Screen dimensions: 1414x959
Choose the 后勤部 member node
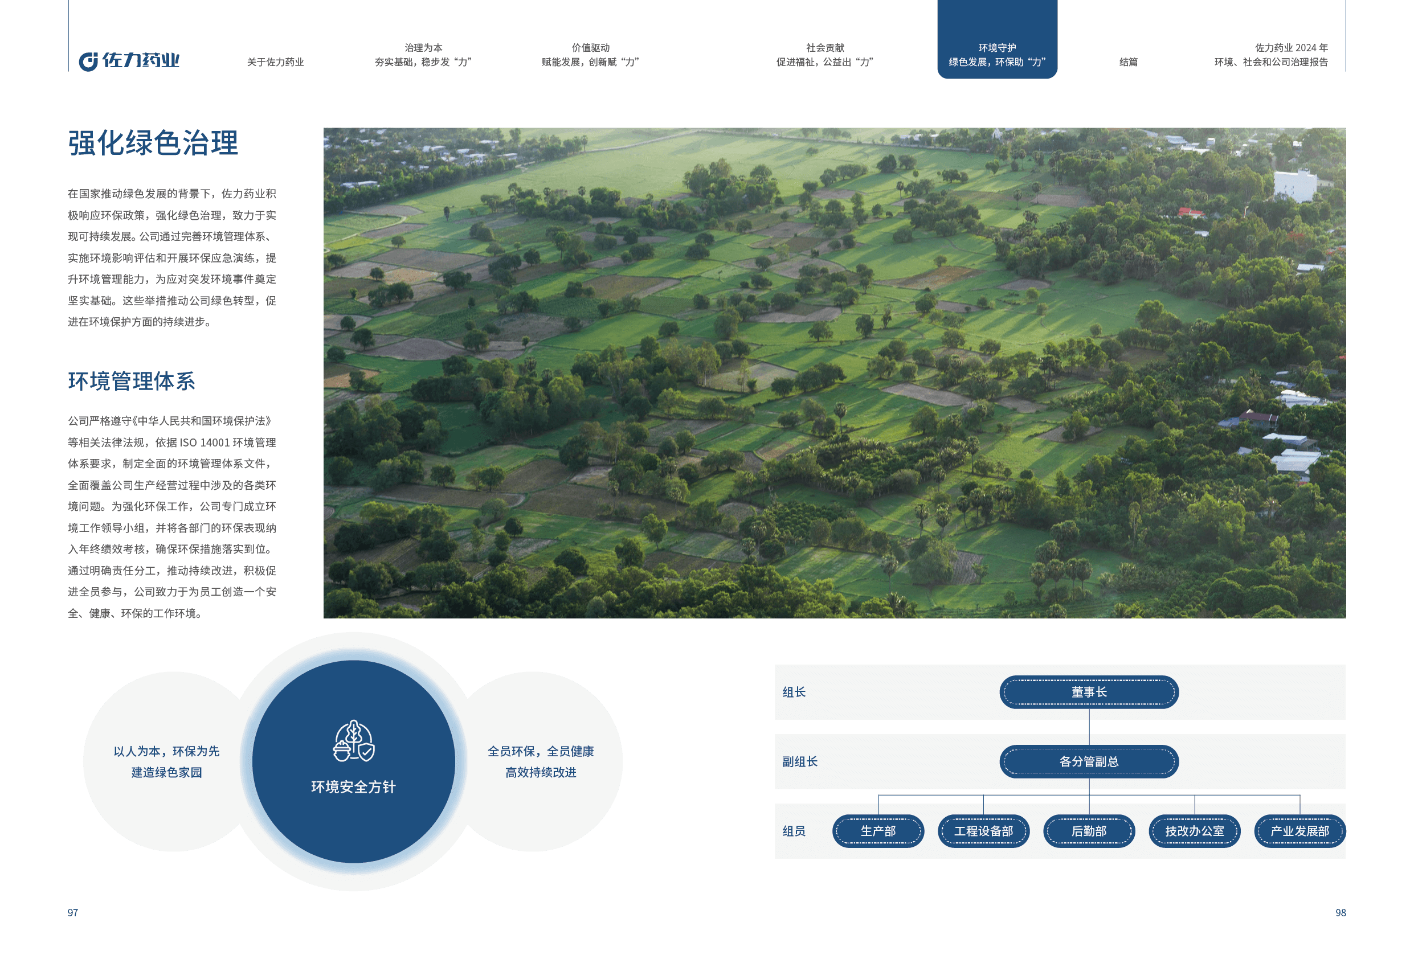(x=1089, y=831)
